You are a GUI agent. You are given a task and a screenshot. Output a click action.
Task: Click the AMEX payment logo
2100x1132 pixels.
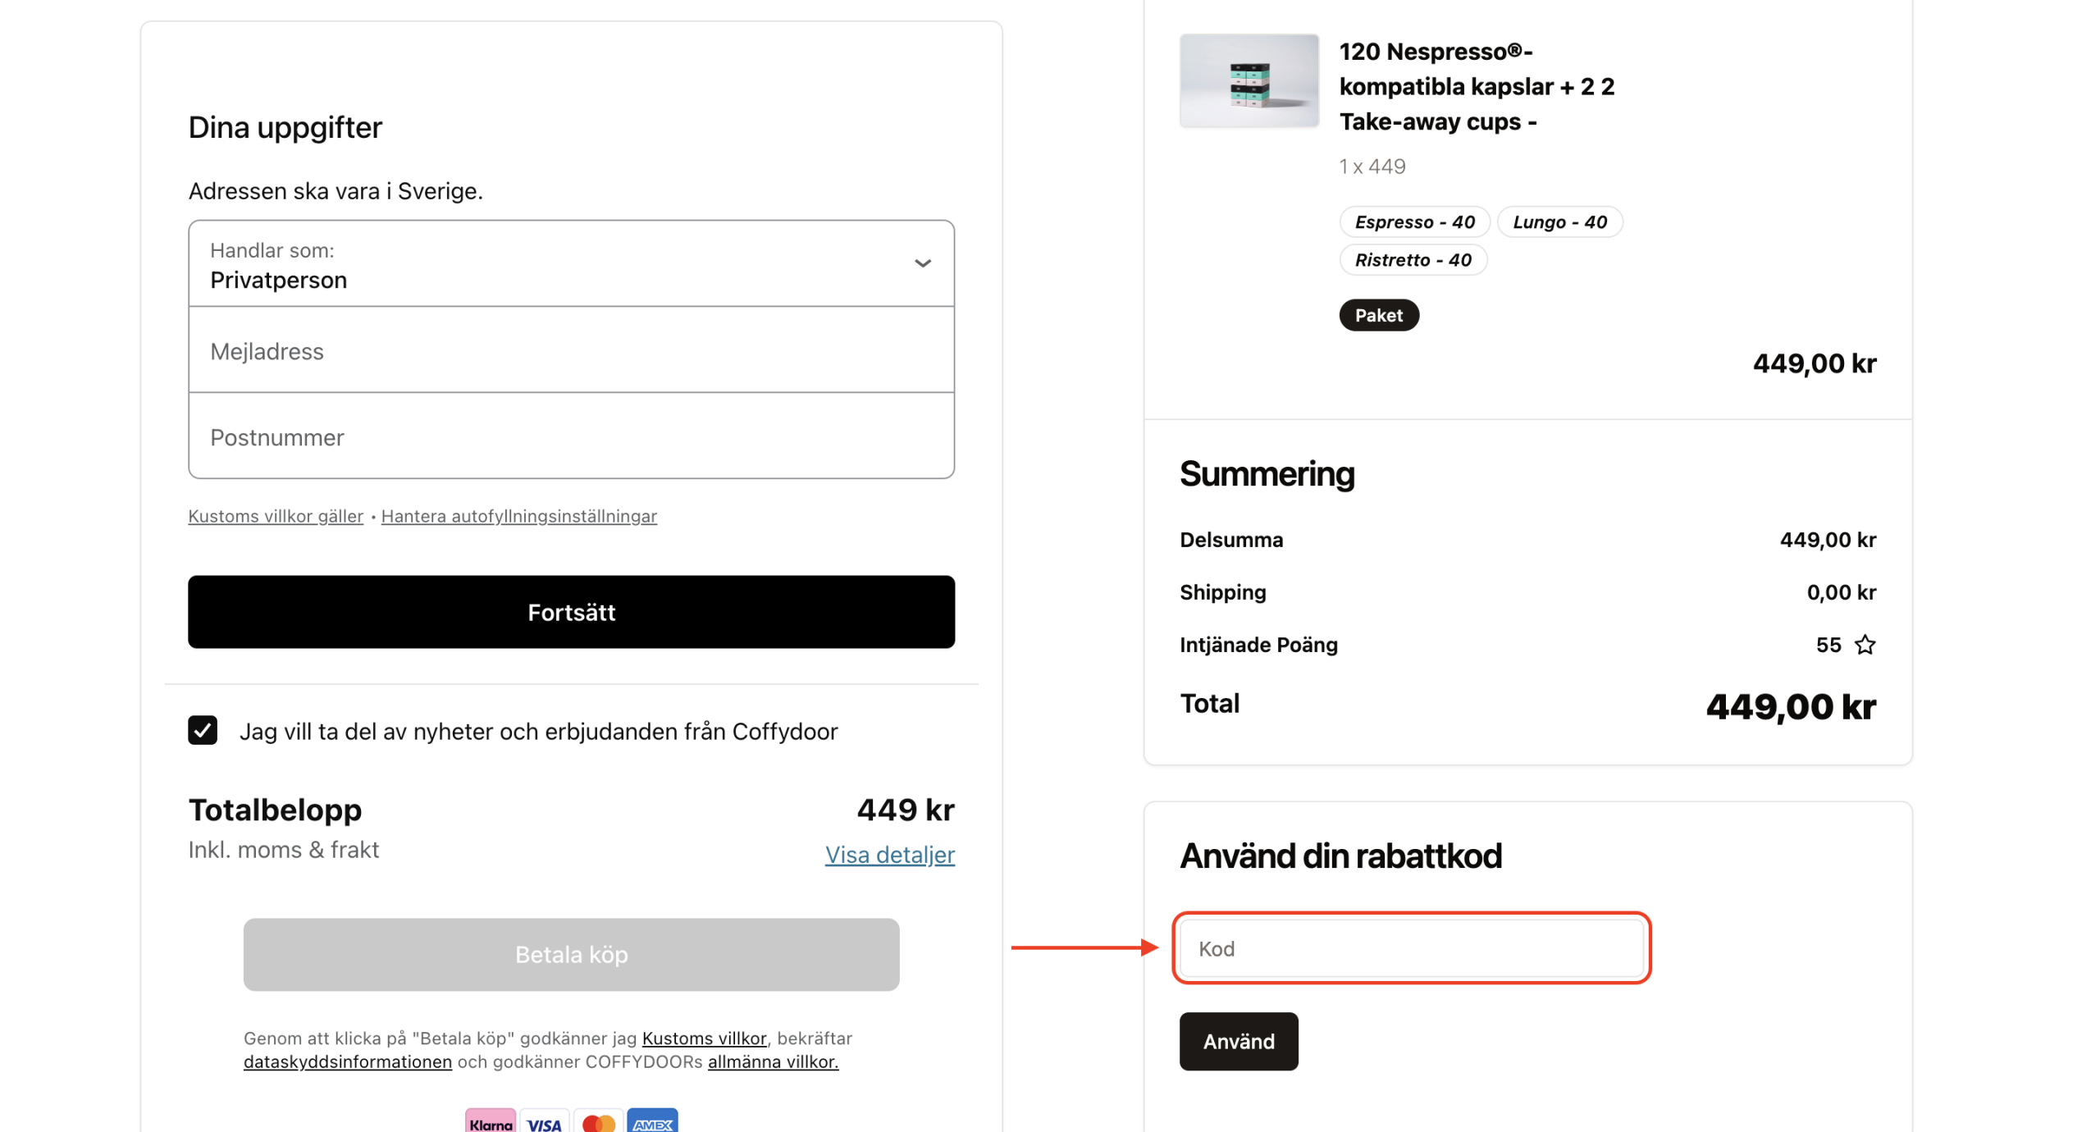point(652,1122)
